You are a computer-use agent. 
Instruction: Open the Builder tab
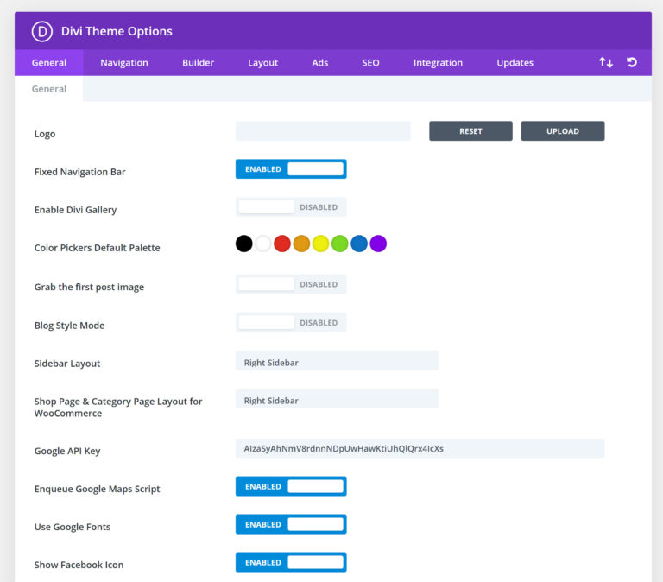coord(198,62)
